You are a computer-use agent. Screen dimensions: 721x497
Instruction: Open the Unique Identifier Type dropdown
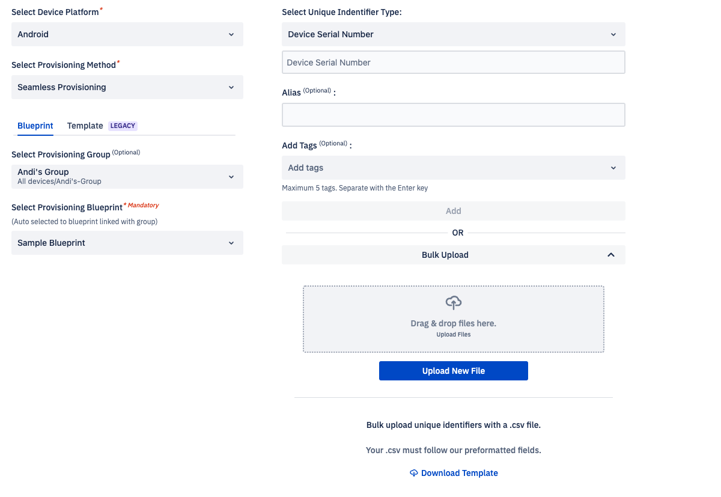[454, 34]
